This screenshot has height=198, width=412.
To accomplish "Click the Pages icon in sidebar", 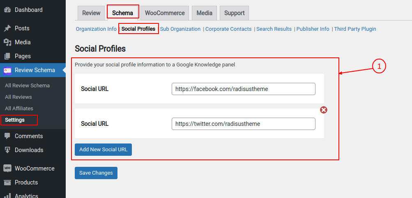I will pyautogui.click(x=7, y=56).
